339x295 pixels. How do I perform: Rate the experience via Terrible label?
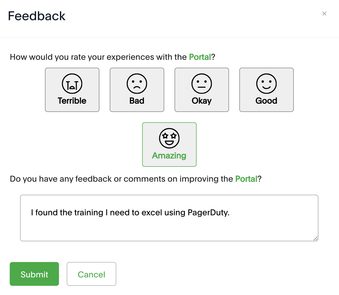tap(72, 101)
